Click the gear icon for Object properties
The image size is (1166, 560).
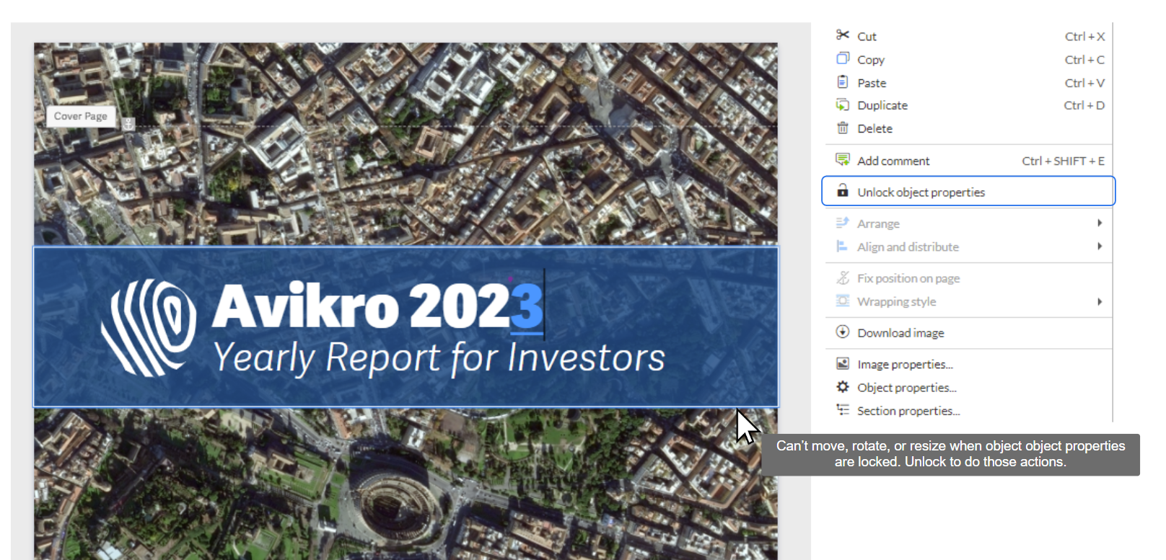coord(842,386)
